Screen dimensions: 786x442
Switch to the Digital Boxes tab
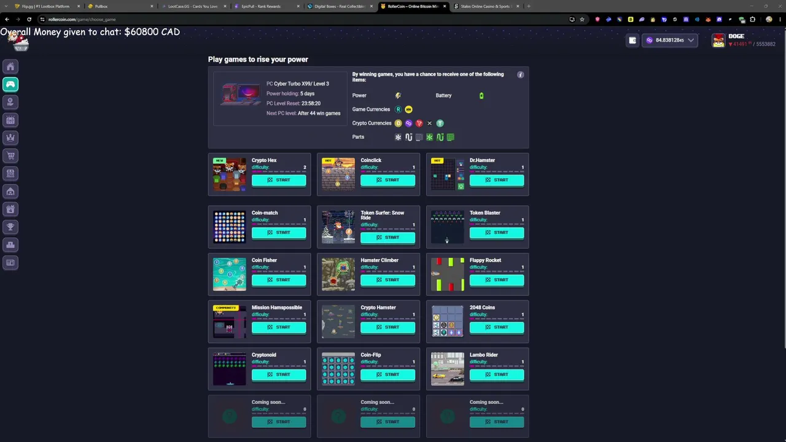pos(340,6)
